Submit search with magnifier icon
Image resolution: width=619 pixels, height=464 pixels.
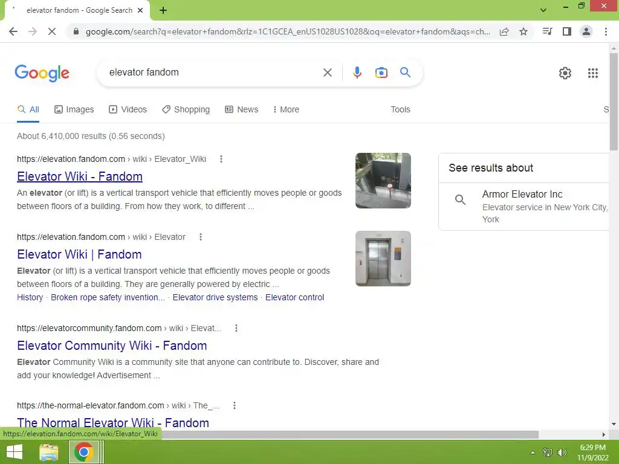click(x=405, y=72)
